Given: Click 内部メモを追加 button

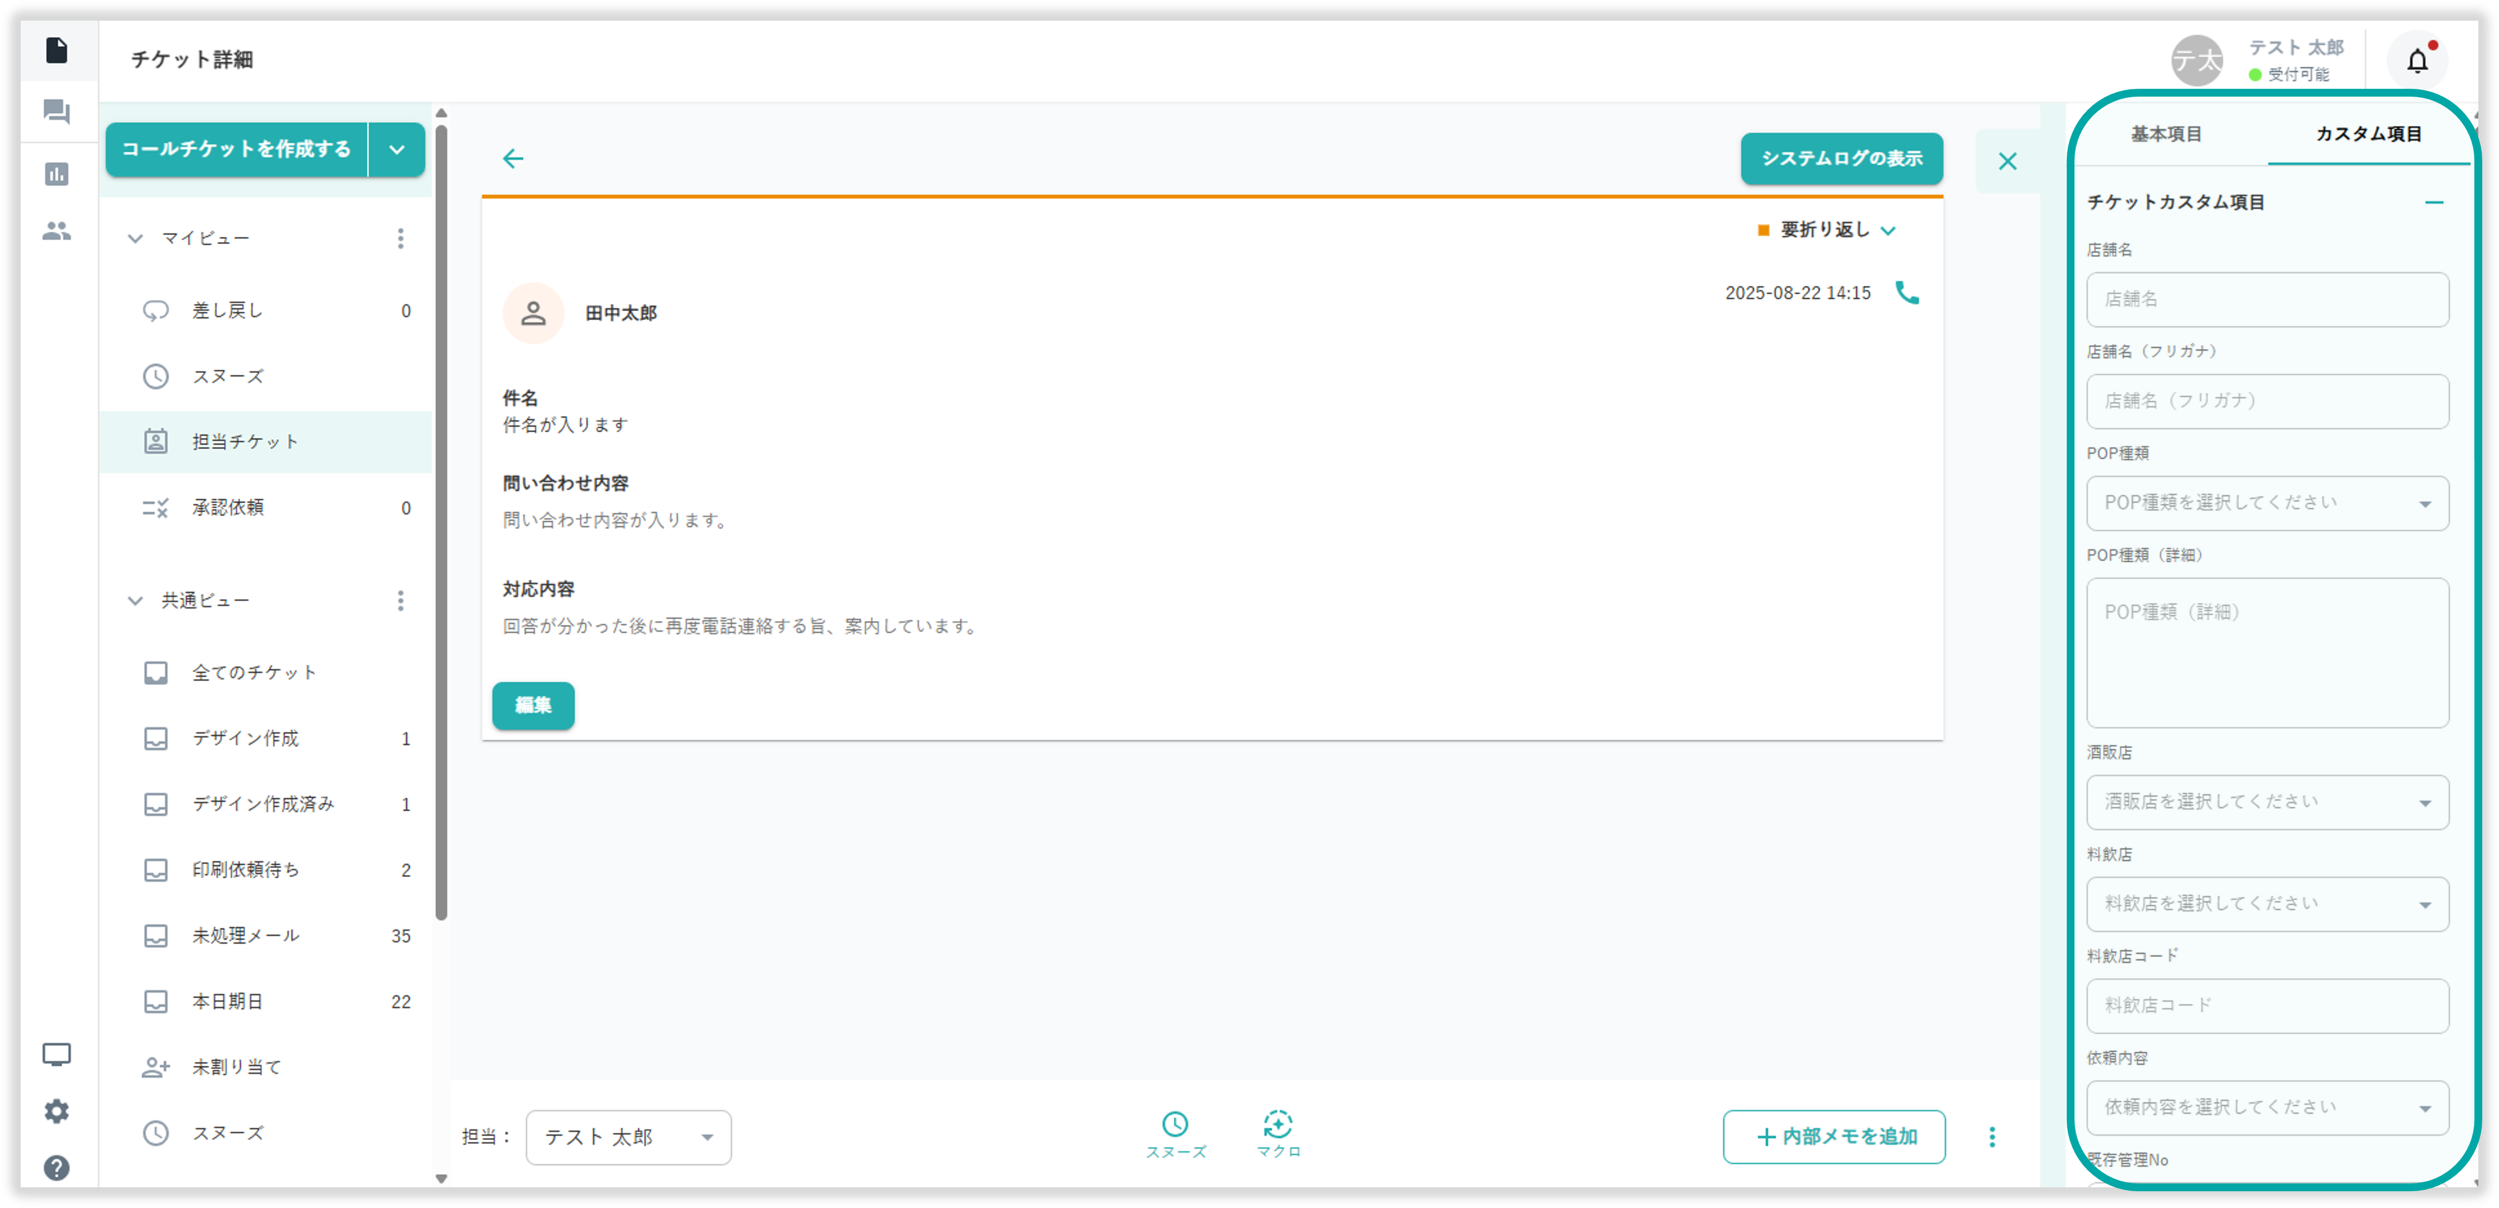Looking at the screenshot, I should point(1834,1136).
